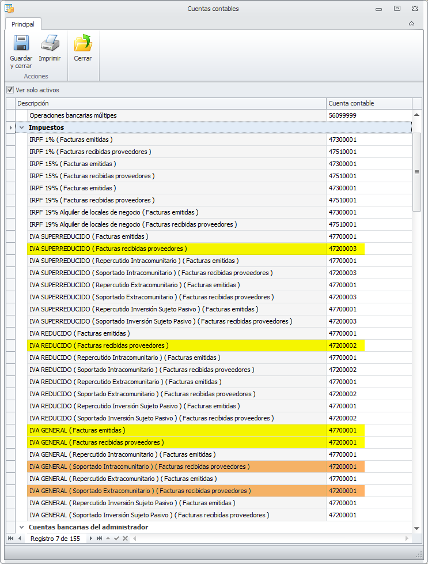
Task: Click the vertical scrollbar thumb
Action: [416, 172]
